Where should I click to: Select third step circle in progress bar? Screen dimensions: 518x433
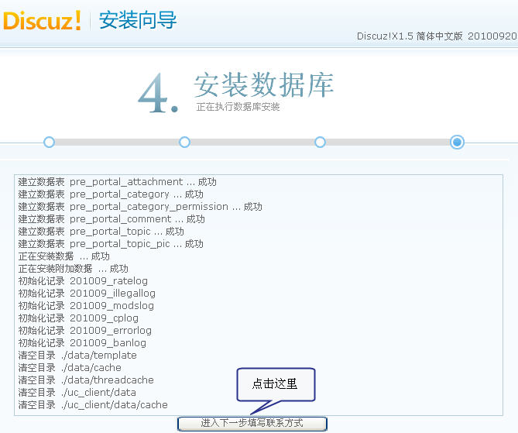[320, 142]
